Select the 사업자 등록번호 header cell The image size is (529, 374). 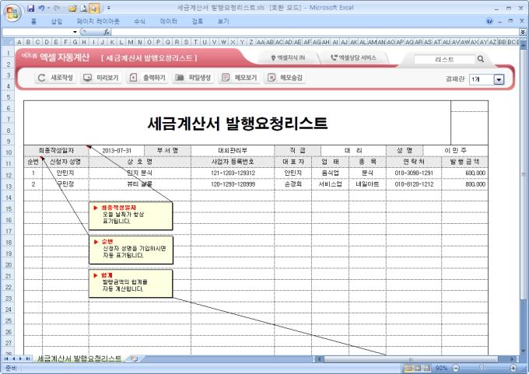pyautogui.click(x=233, y=162)
